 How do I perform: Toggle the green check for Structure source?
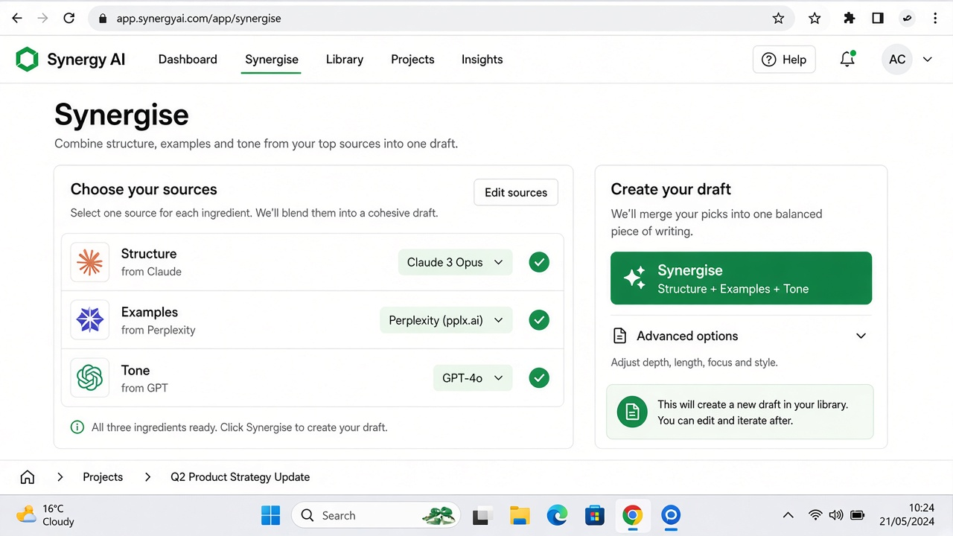(x=539, y=262)
